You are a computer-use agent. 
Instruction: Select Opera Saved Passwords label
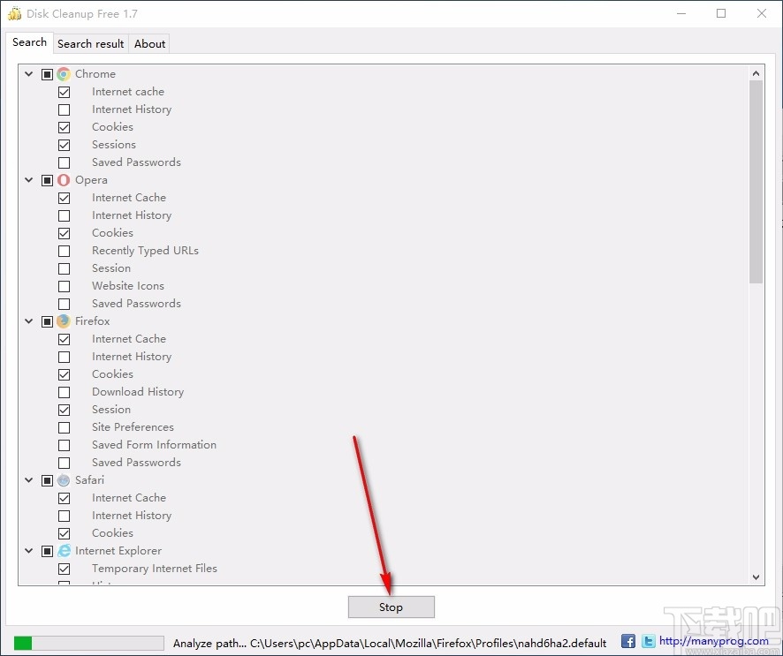[136, 304]
